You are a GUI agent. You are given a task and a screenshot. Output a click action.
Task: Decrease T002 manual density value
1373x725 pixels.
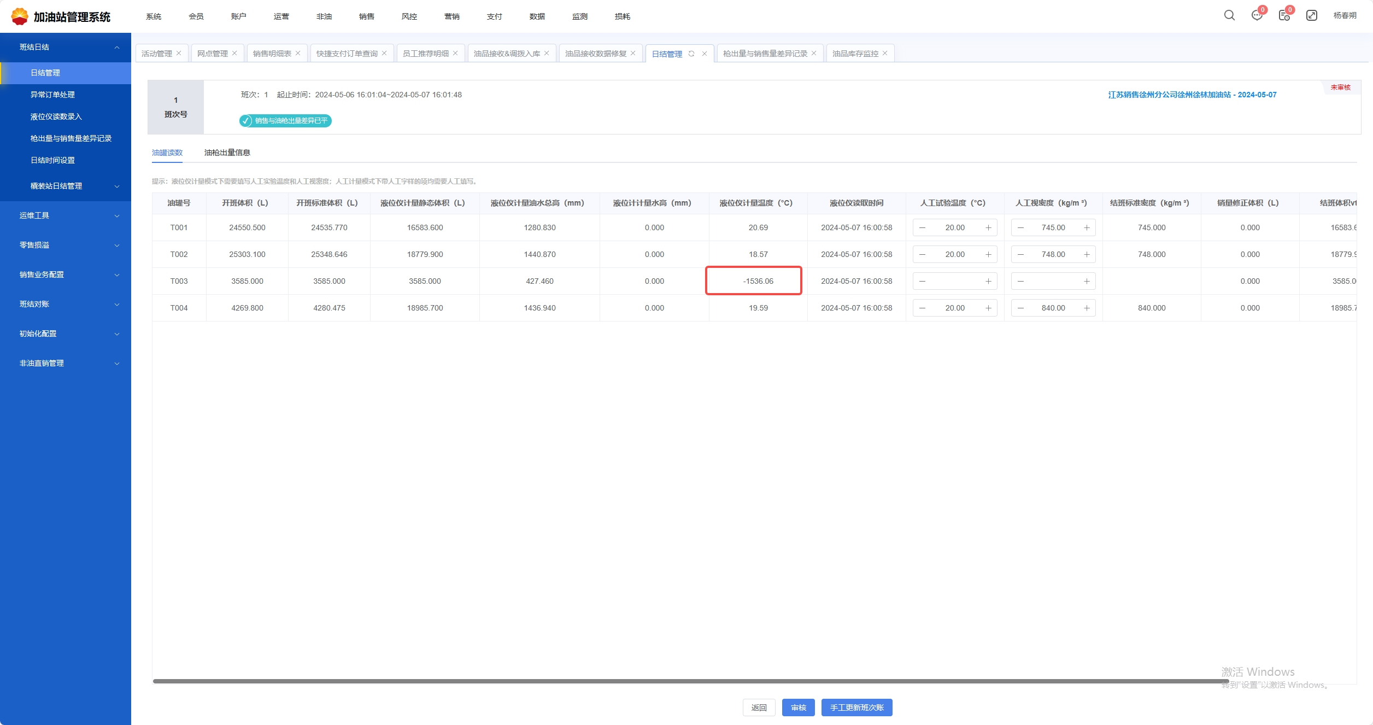point(1020,254)
